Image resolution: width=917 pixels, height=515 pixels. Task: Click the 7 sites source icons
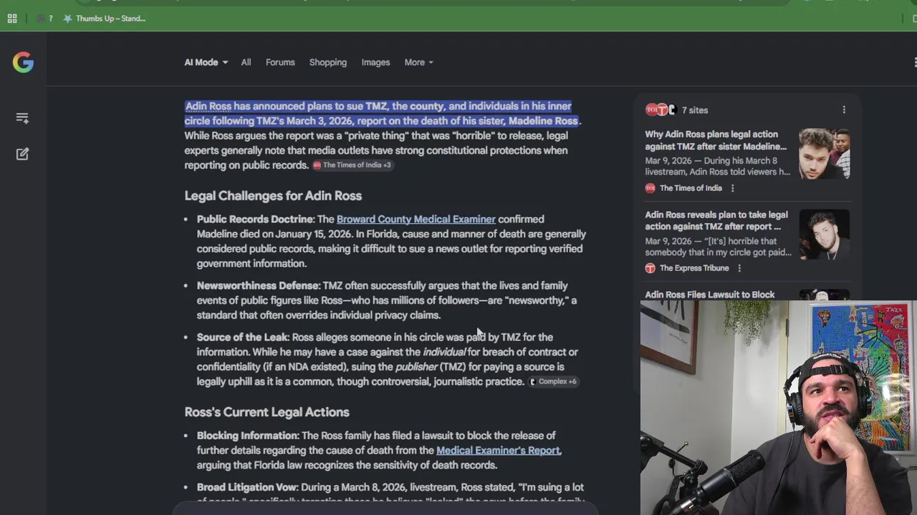point(661,109)
